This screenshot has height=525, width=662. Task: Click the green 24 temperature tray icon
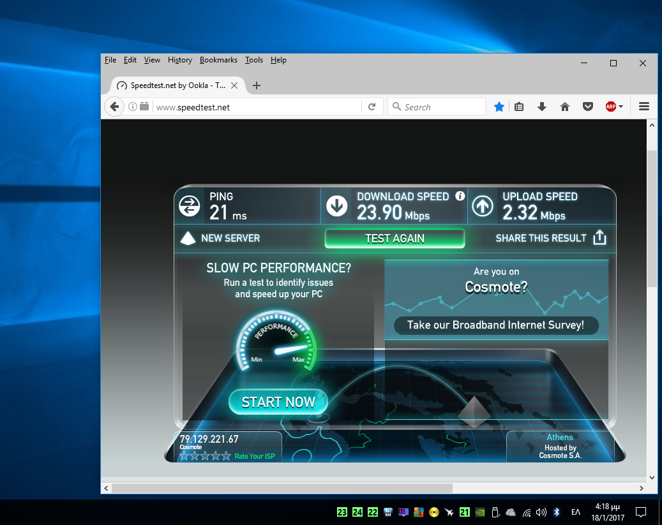click(x=357, y=512)
